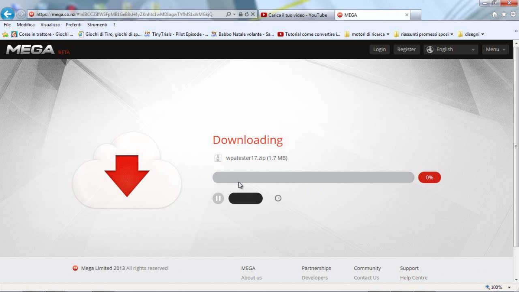Click the Mega Limited 2013 footer text
The height and width of the screenshot is (292, 519).
(124, 268)
